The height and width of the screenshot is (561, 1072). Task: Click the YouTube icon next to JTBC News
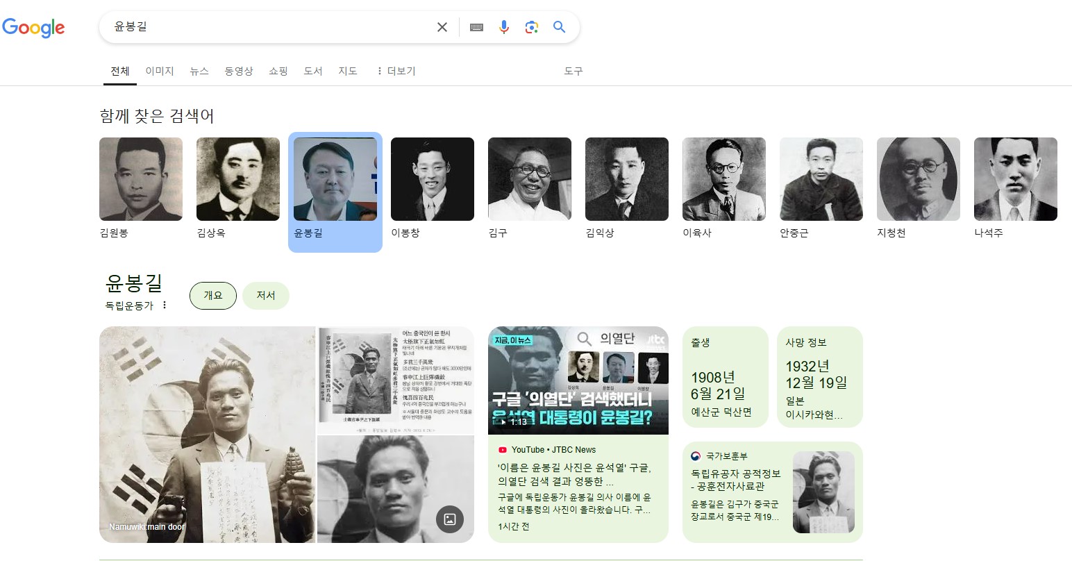tap(503, 449)
